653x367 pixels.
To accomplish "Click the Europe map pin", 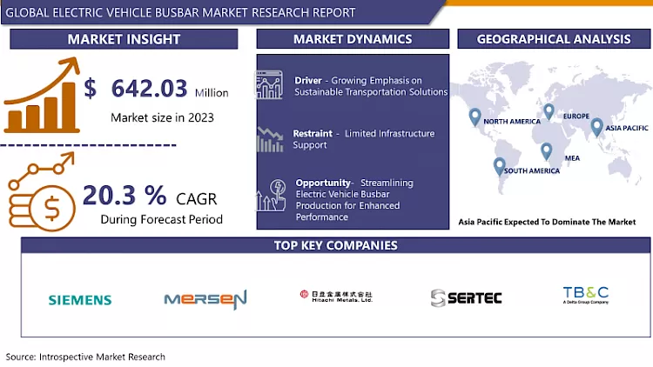I will click(549, 112).
